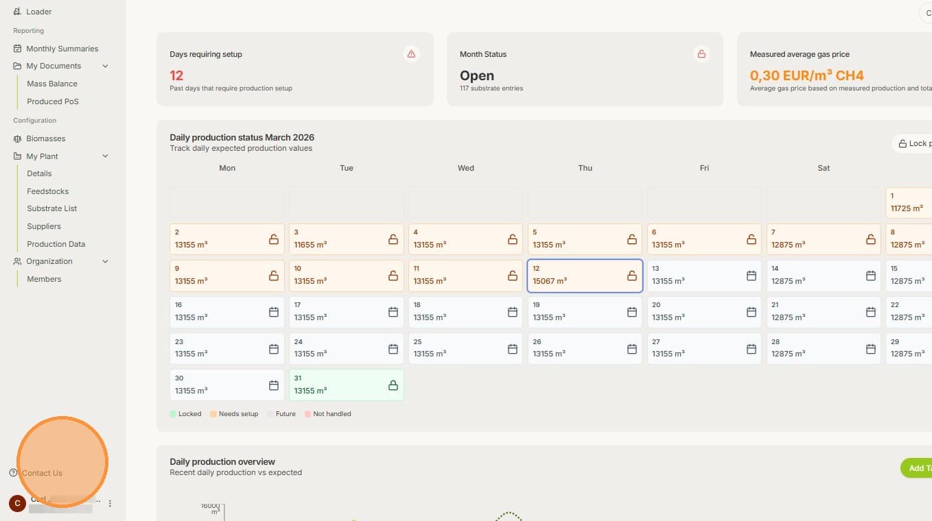Click the calendar icon on day 13
Screen dimensions: 932x521
(752, 276)
